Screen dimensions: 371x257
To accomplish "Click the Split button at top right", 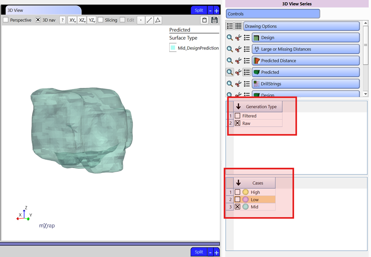I will (x=199, y=9).
